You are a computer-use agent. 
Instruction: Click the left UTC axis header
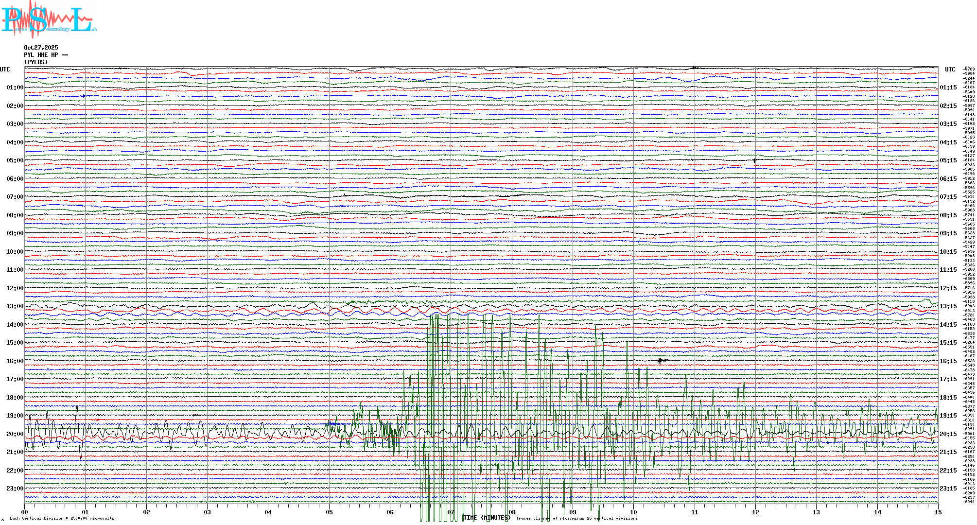[5, 70]
